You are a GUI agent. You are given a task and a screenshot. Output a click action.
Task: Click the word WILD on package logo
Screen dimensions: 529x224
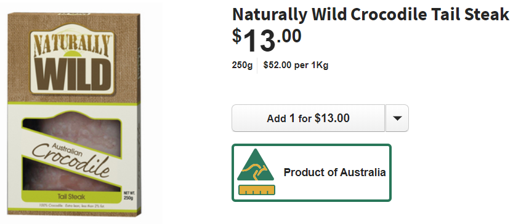click(72, 75)
